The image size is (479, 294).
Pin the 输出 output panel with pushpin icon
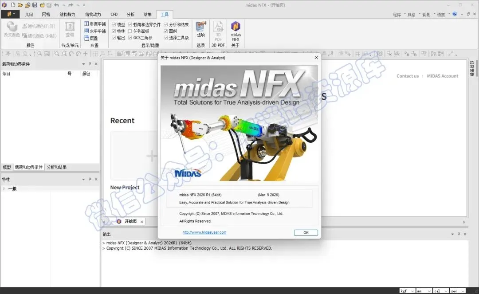point(459,234)
